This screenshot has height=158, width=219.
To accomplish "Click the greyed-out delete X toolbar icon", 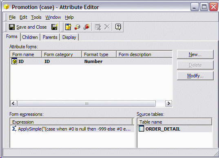I will coord(107,27).
